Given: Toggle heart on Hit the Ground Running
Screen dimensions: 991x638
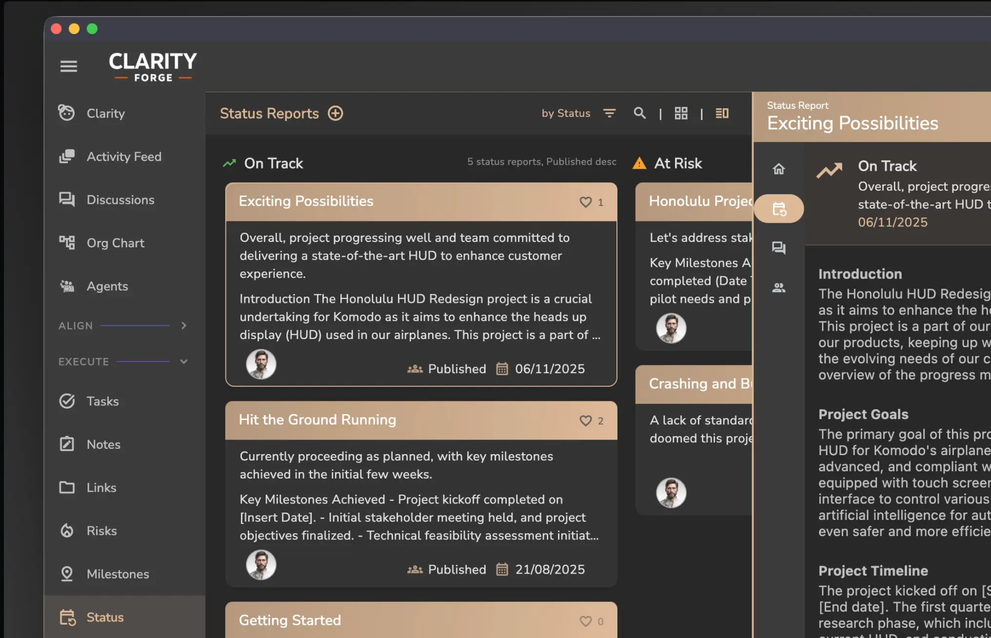Looking at the screenshot, I should (x=585, y=420).
